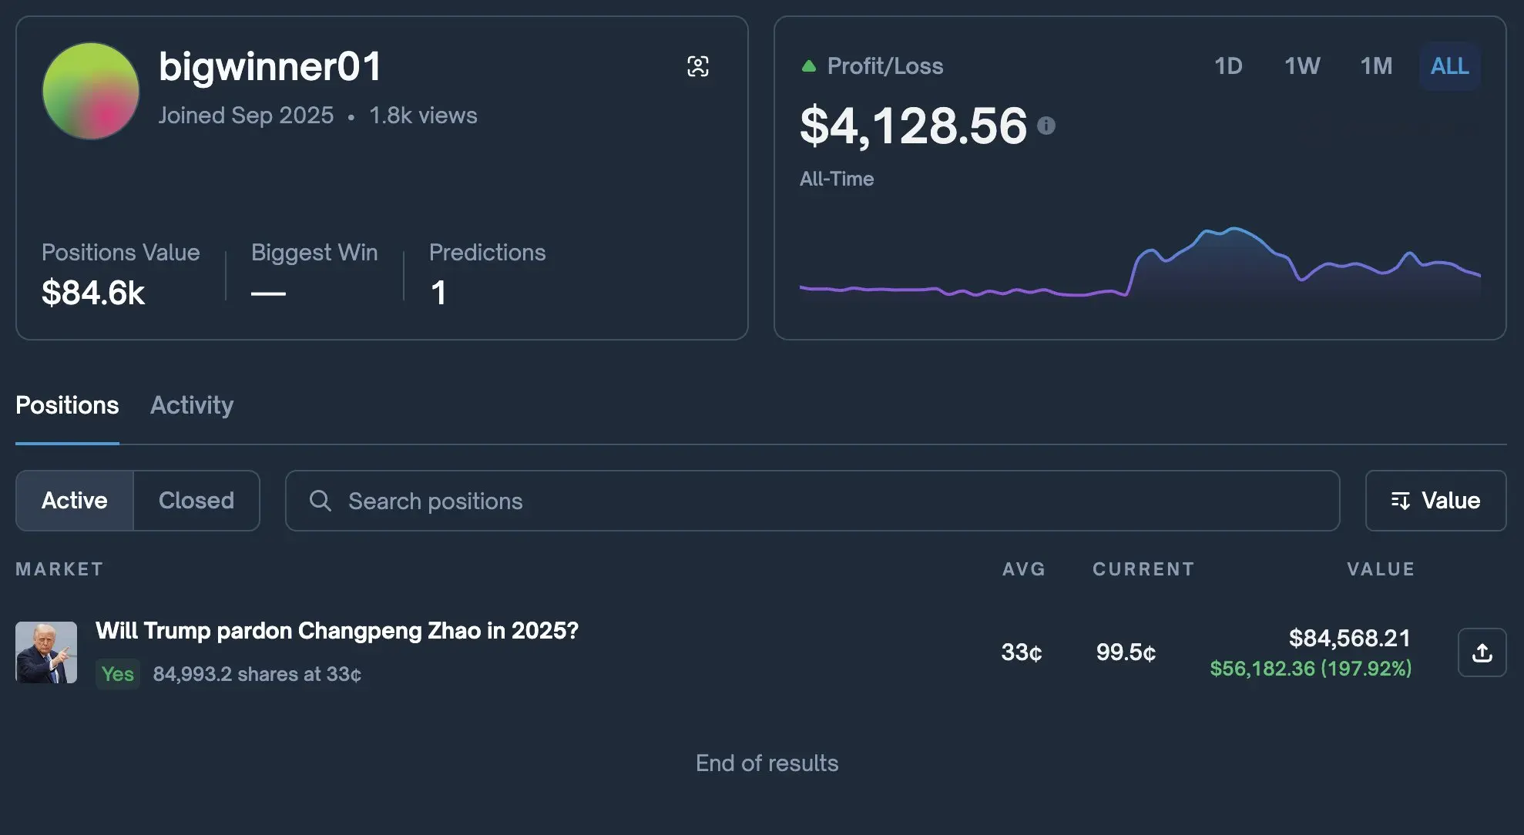Switch to the Positions tab
The height and width of the screenshot is (835, 1524).
(67, 405)
